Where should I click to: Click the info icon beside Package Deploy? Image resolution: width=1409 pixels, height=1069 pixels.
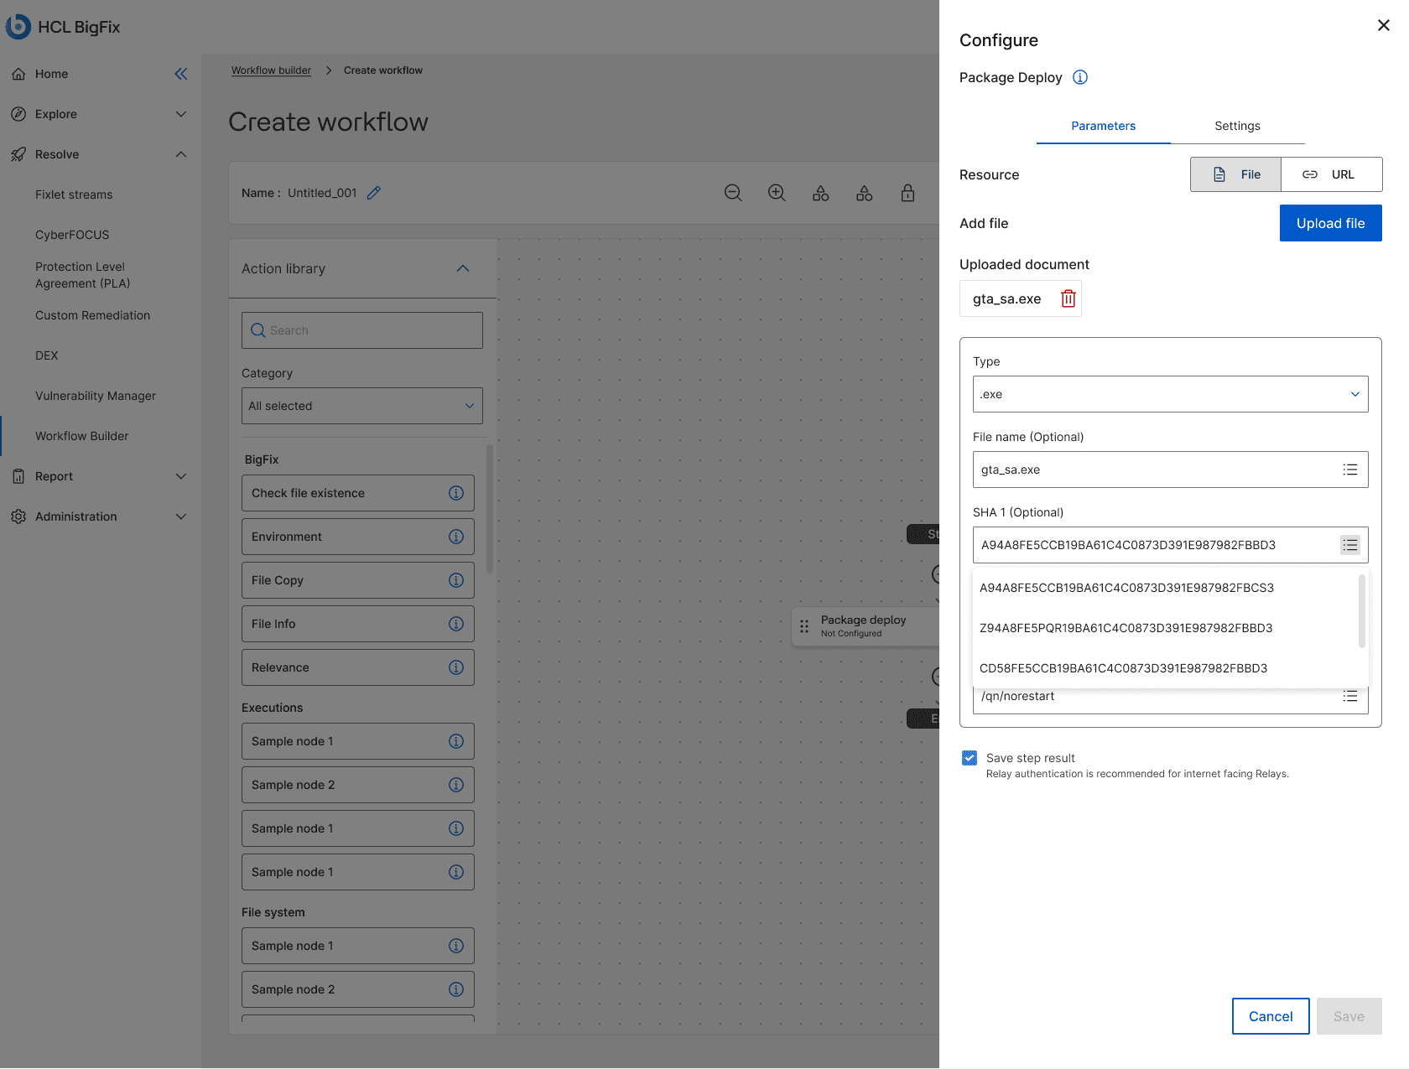click(1080, 77)
